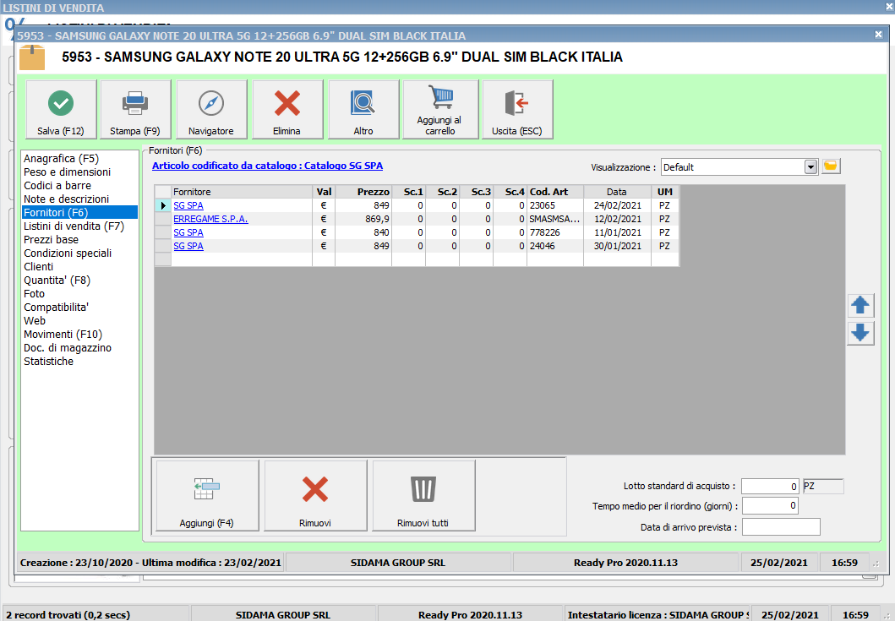The height and width of the screenshot is (621, 895).
Task: Click the row selector arrow of first row
Action: coord(163,205)
